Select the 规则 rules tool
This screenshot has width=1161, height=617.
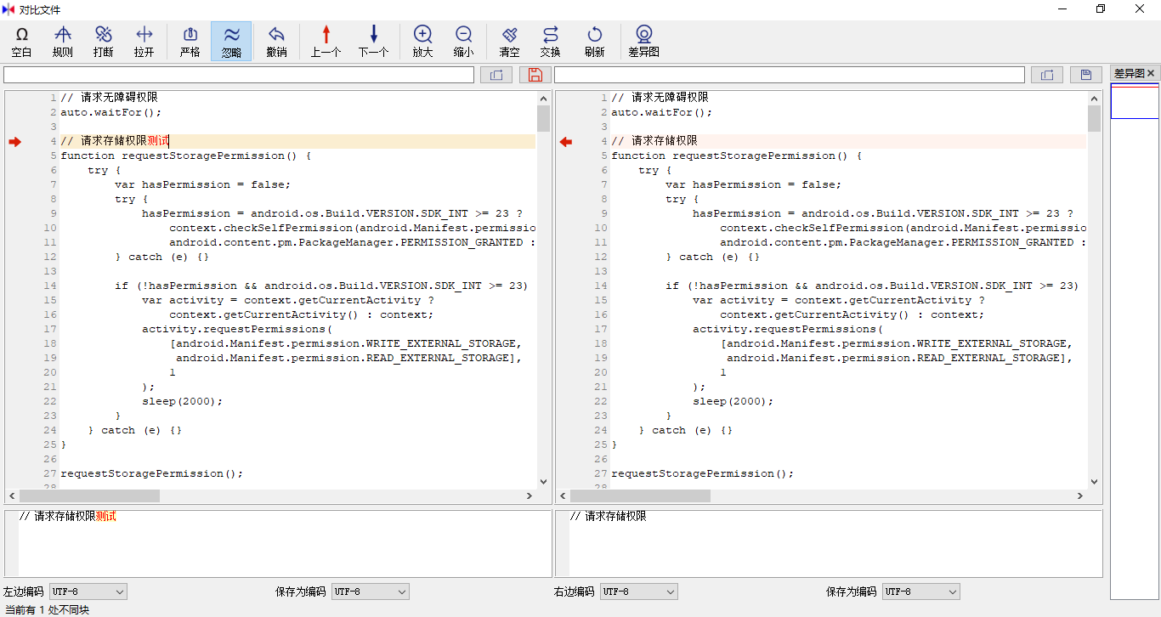pyautogui.click(x=63, y=41)
